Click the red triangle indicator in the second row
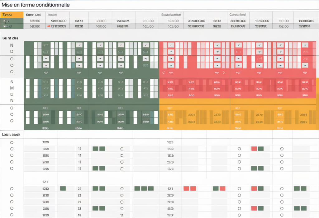319x218 pixels. coord(48,26)
